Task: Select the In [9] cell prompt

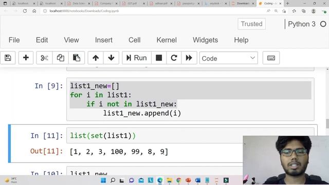Action: coord(49,86)
